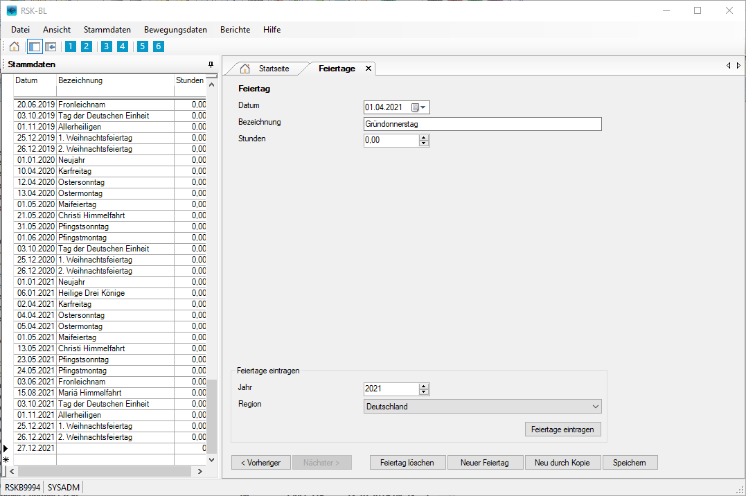Click Neuer Feiertag button

pyautogui.click(x=485, y=463)
